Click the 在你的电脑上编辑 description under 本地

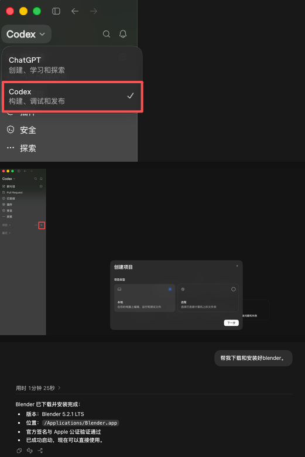139,307
